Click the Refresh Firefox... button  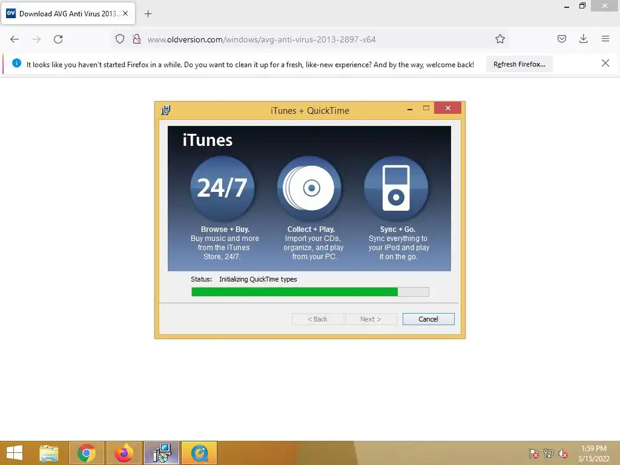pyautogui.click(x=519, y=64)
